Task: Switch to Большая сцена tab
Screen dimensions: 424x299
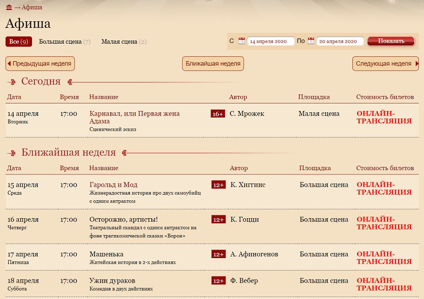Action: [x=65, y=41]
